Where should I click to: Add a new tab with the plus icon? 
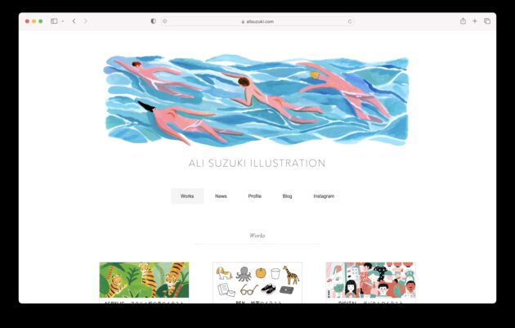click(x=475, y=21)
